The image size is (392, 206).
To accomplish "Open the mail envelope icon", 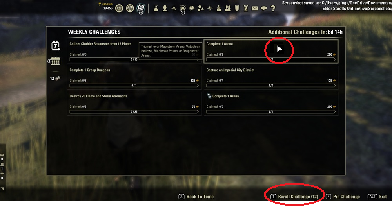I will point(255,9).
